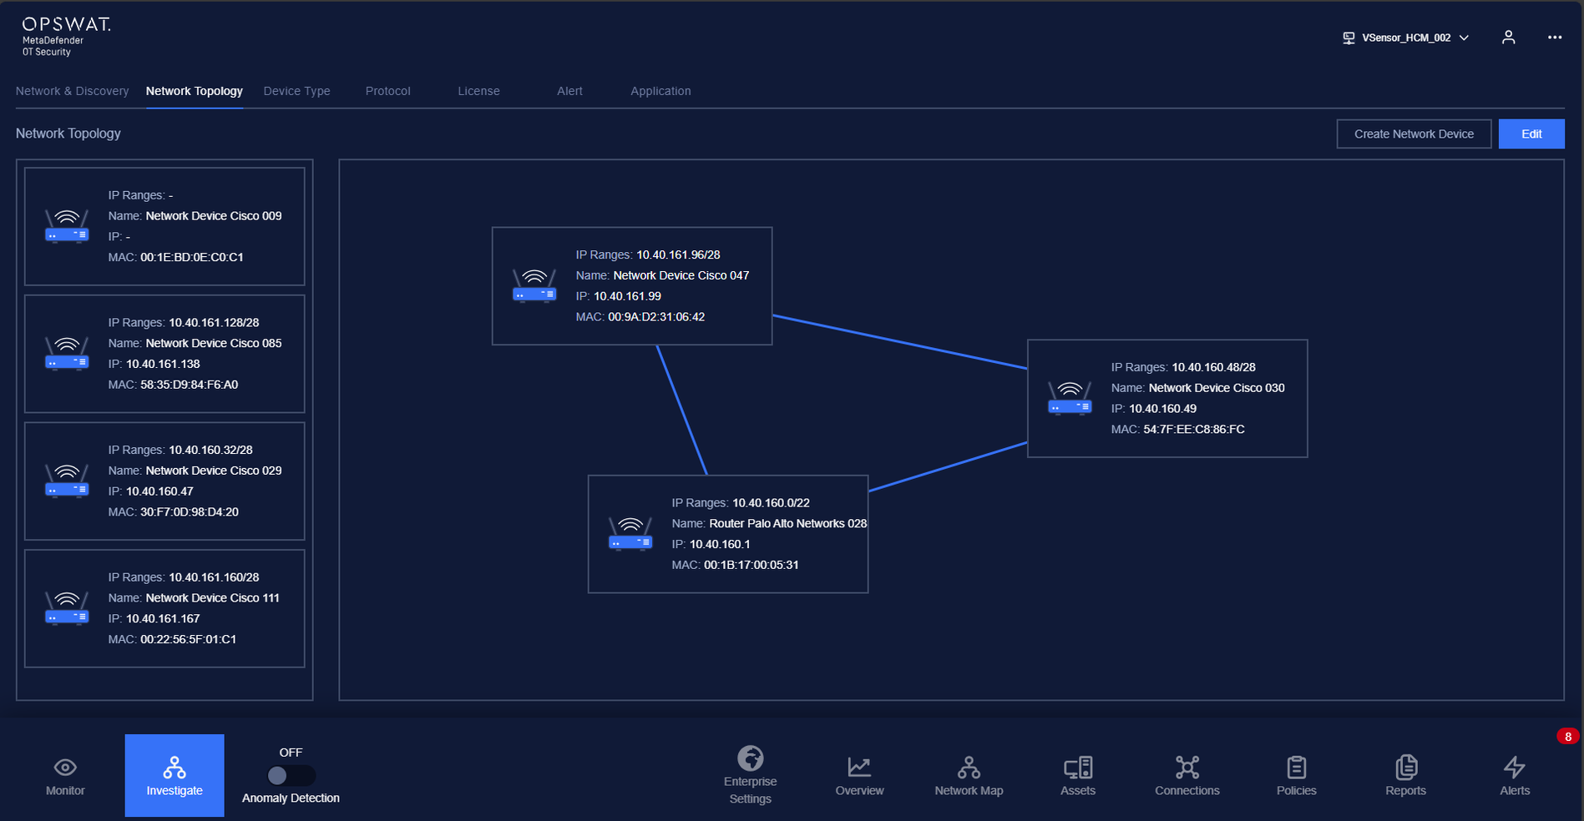
Task: Select the Router Palo Alto Networks 028 node
Action: 728,534
